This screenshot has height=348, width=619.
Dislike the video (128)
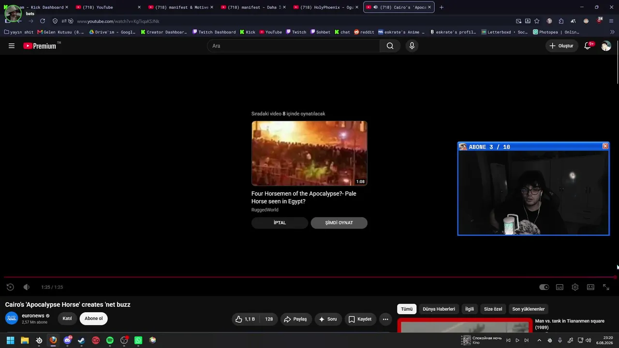point(268,319)
